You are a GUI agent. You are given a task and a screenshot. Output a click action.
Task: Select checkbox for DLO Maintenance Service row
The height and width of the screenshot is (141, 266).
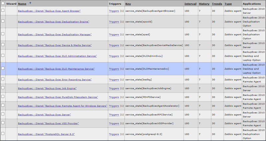point(3,68)
